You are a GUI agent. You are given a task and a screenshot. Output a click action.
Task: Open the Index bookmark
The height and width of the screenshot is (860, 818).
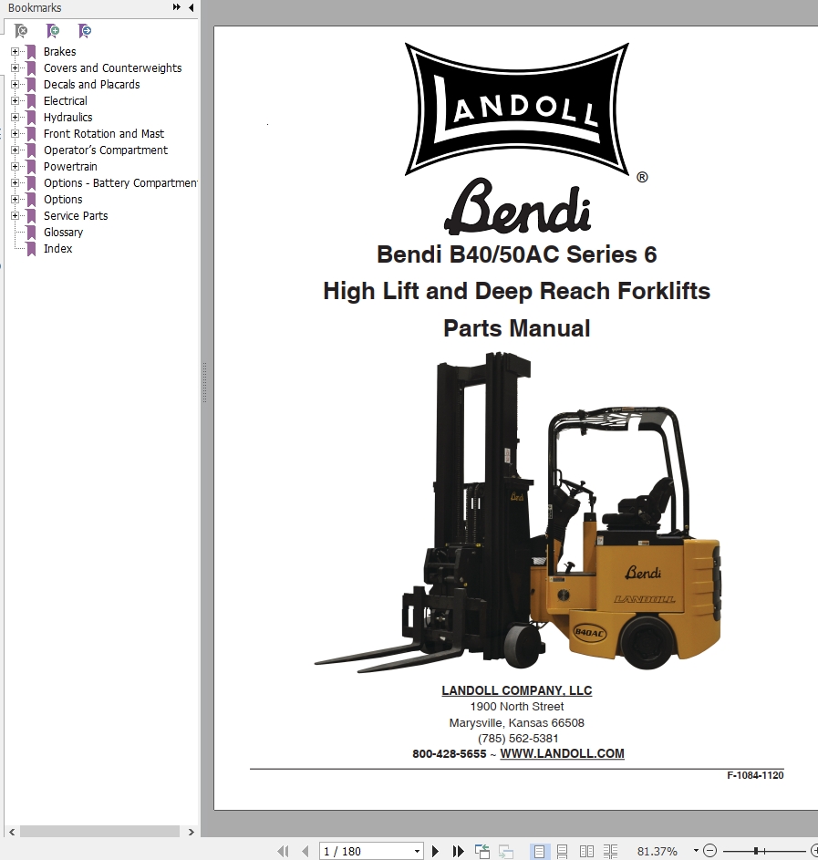click(57, 249)
